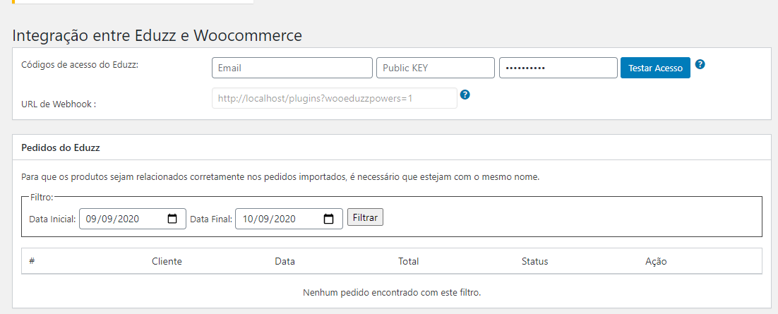This screenshot has height=314, width=778.
Task: Click the 'Códigos de acesso do Eduzz' label
Action: [80, 65]
